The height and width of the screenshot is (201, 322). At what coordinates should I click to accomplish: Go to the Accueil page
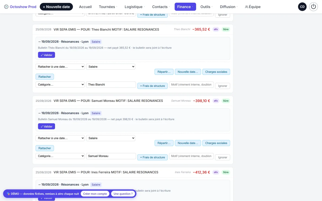pyautogui.click(x=85, y=7)
